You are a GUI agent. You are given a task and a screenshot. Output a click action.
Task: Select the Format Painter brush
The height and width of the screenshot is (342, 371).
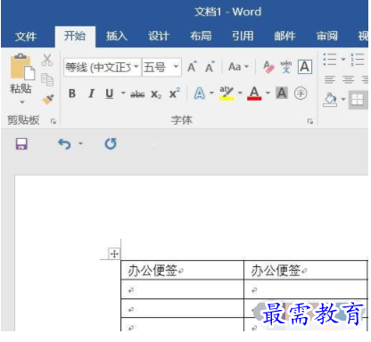point(48,100)
